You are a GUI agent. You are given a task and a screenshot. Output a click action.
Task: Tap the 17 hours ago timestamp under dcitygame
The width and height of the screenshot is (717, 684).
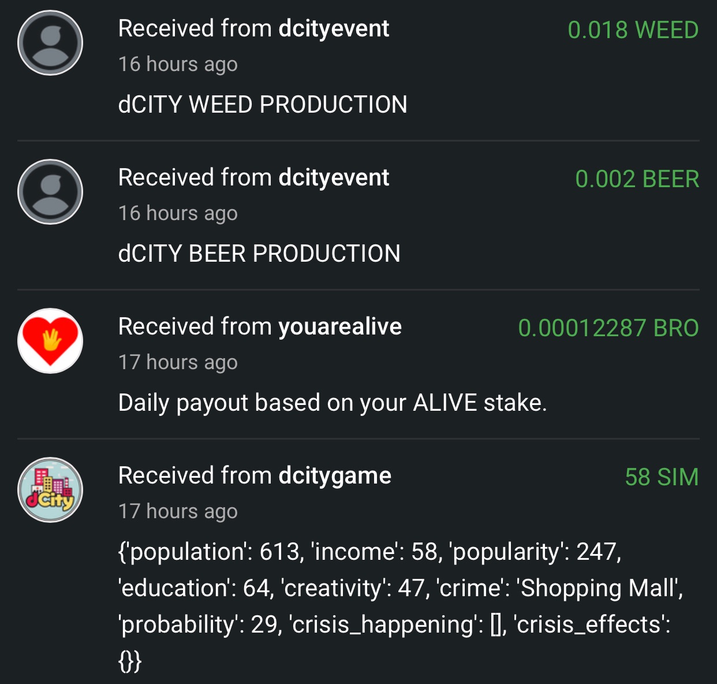coord(178,511)
